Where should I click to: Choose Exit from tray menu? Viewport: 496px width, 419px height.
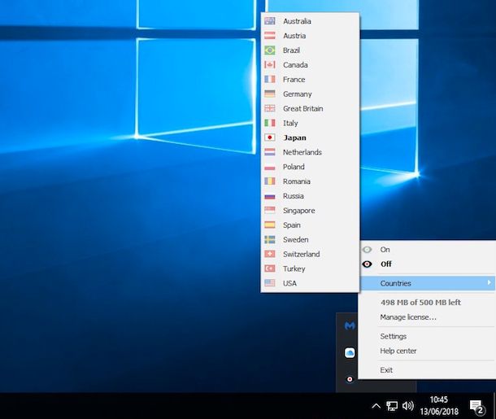coord(386,370)
